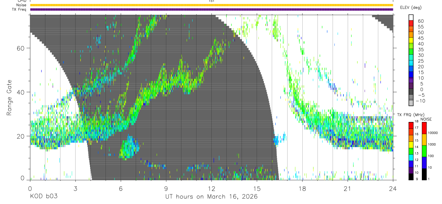Click the "45" label on the ELEV scale

(x=420, y=38)
